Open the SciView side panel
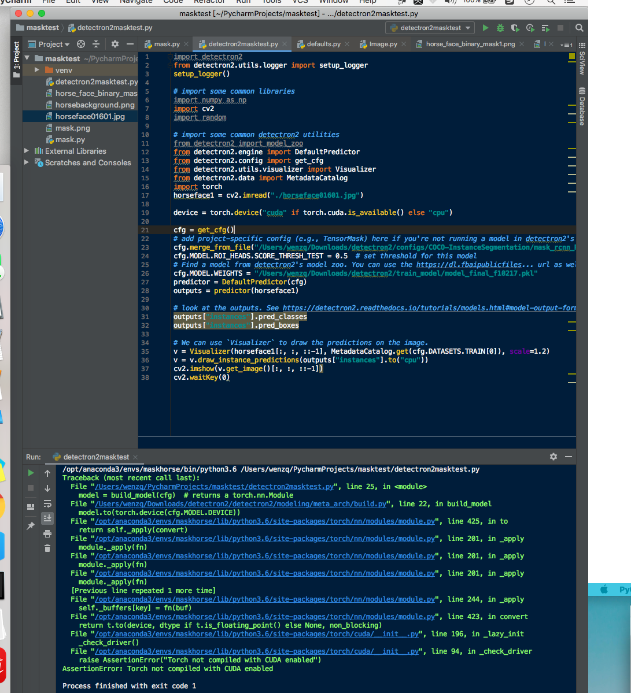The height and width of the screenshot is (693, 631). (x=582, y=59)
